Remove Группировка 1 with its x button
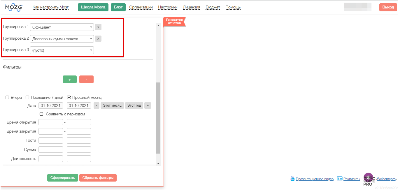Viewport: 398px width, 190px height. (x=98, y=27)
